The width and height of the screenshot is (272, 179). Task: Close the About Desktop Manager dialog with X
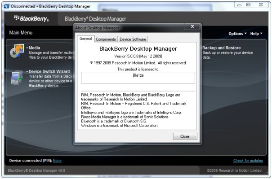tap(192, 26)
